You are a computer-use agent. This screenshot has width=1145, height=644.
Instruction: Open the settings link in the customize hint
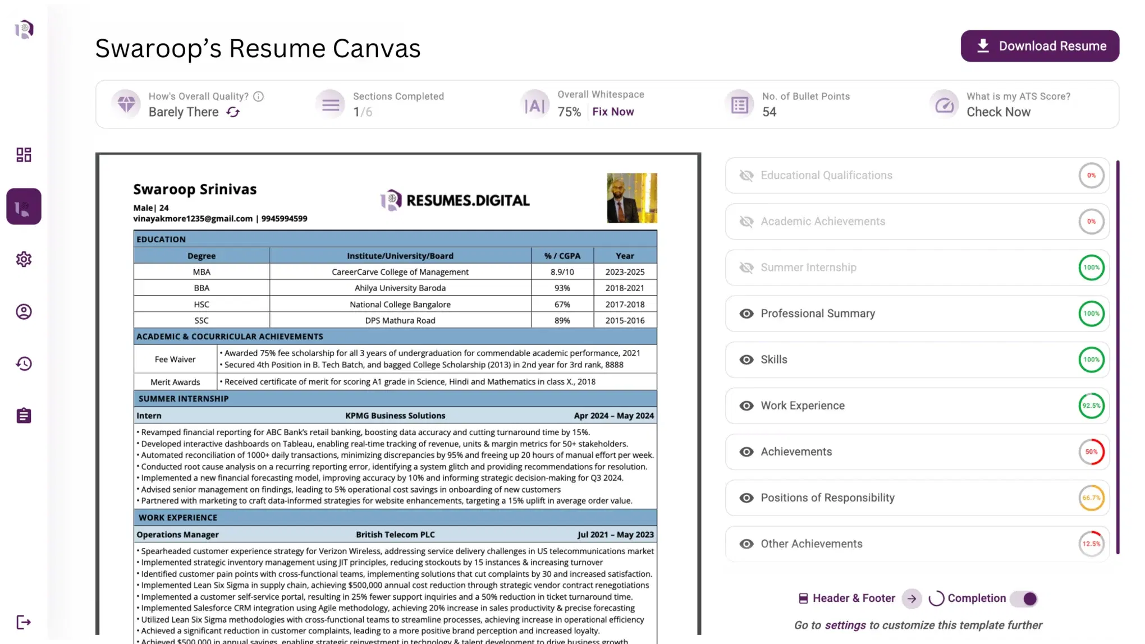point(845,625)
